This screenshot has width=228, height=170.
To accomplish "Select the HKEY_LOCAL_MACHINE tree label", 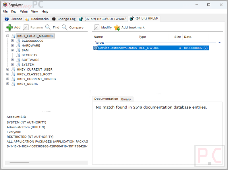I will [x=35, y=36].
